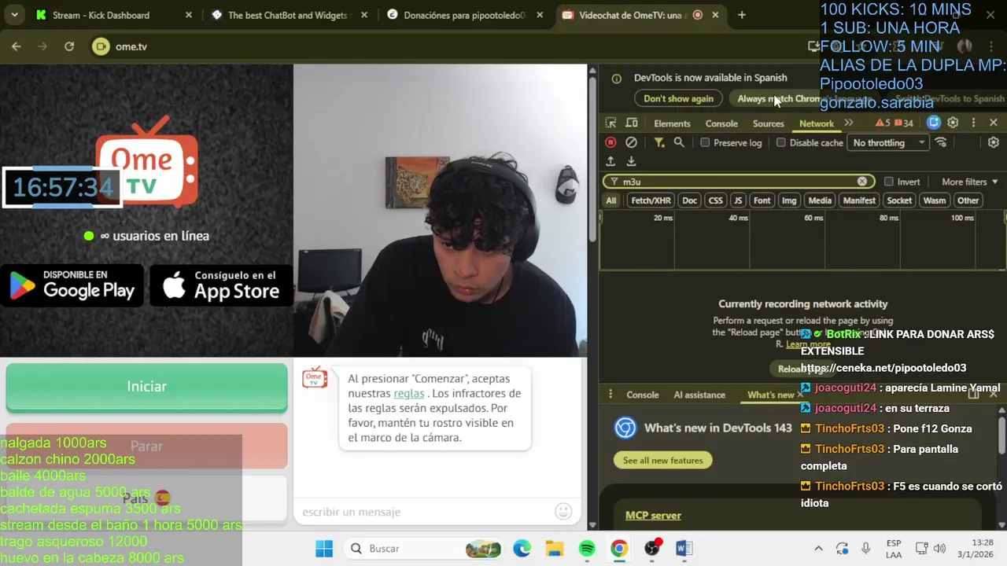Clear the m3u filter text
Image resolution: width=1007 pixels, height=566 pixels.
coord(862,182)
